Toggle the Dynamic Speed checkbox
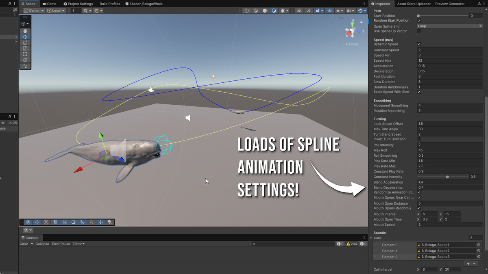The height and width of the screenshot is (274, 488). click(x=419, y=44)
